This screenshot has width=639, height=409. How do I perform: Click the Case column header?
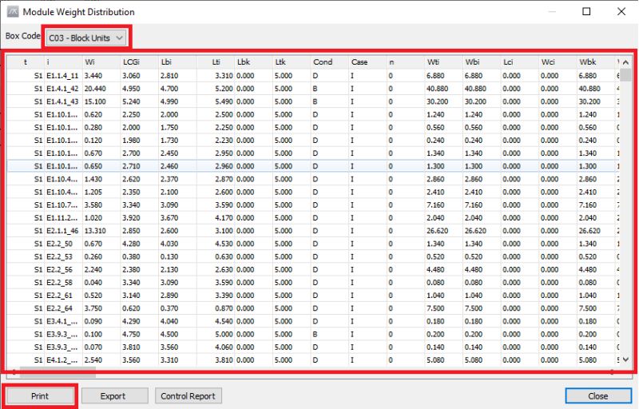pyautogui.click(x=367, y=62)
